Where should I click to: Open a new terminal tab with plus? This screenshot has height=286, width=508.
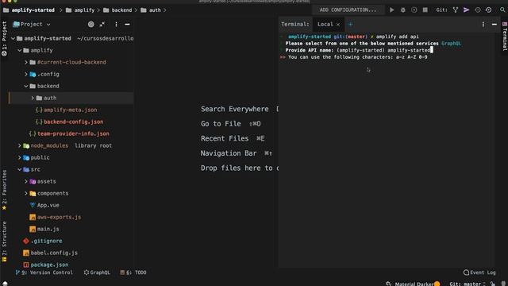point(350,25)
